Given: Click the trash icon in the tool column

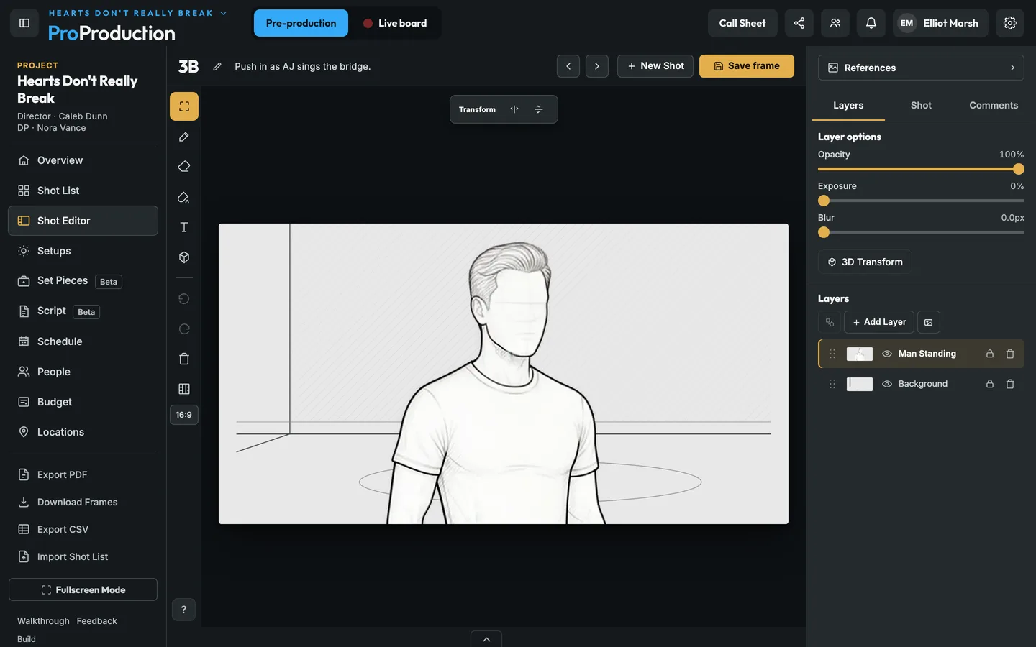Looking at the screenshot, I should (x=184, y=359).
